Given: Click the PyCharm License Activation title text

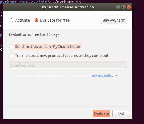Looking at the screenshot, I should click(68, 7).
